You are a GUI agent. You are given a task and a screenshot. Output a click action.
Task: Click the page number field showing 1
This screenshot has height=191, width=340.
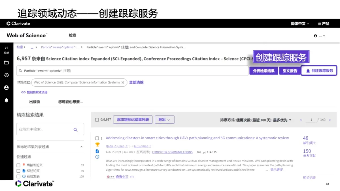(x=311, y=120)
